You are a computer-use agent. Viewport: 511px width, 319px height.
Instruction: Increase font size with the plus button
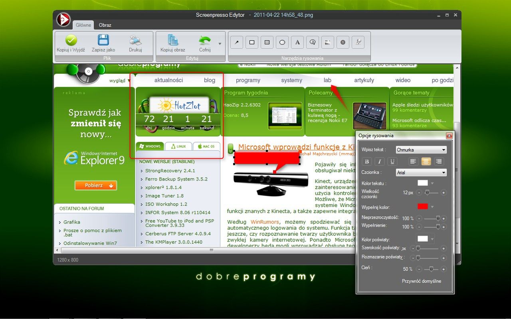[444, 193]
